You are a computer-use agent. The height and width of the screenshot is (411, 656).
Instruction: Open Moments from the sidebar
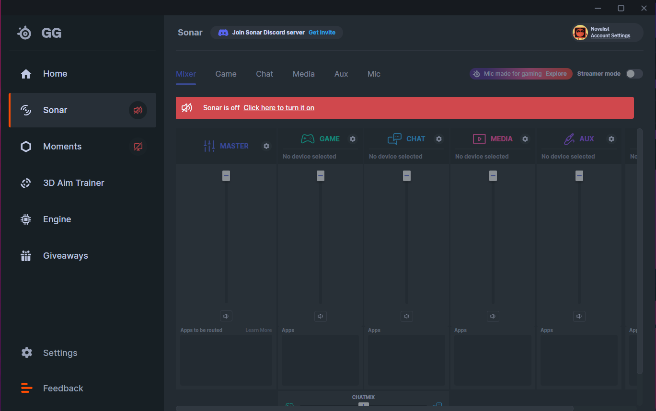tap(82, 147)
